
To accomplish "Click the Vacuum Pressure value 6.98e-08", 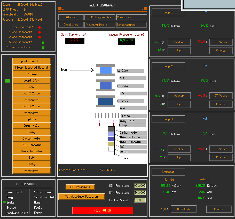I will (x=127, y=42).
